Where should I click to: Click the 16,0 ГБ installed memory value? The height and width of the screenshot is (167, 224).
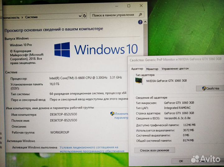pos(54,84)
